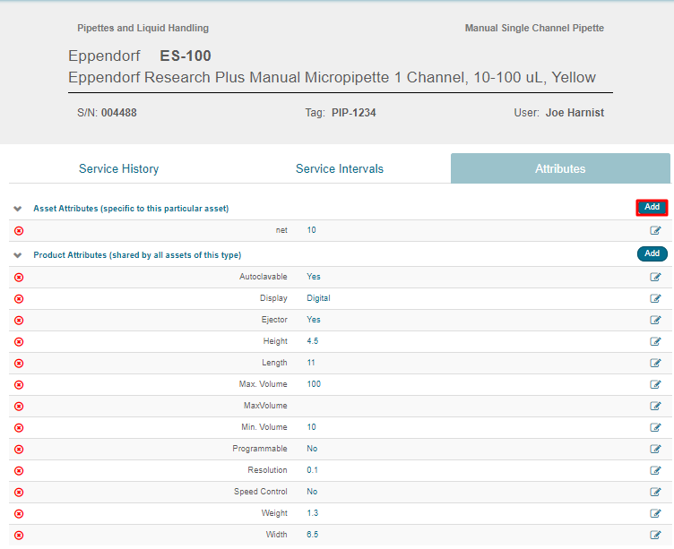Click Height value 4.5
Screen dimensions: 674x549
313,341
